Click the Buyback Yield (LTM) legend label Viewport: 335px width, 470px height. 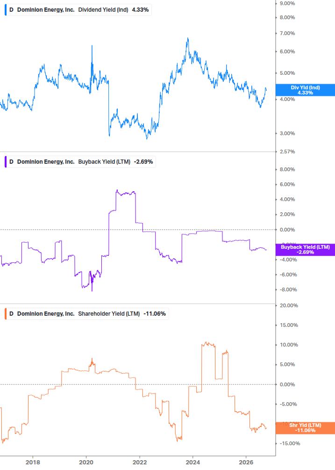(104, 161)
